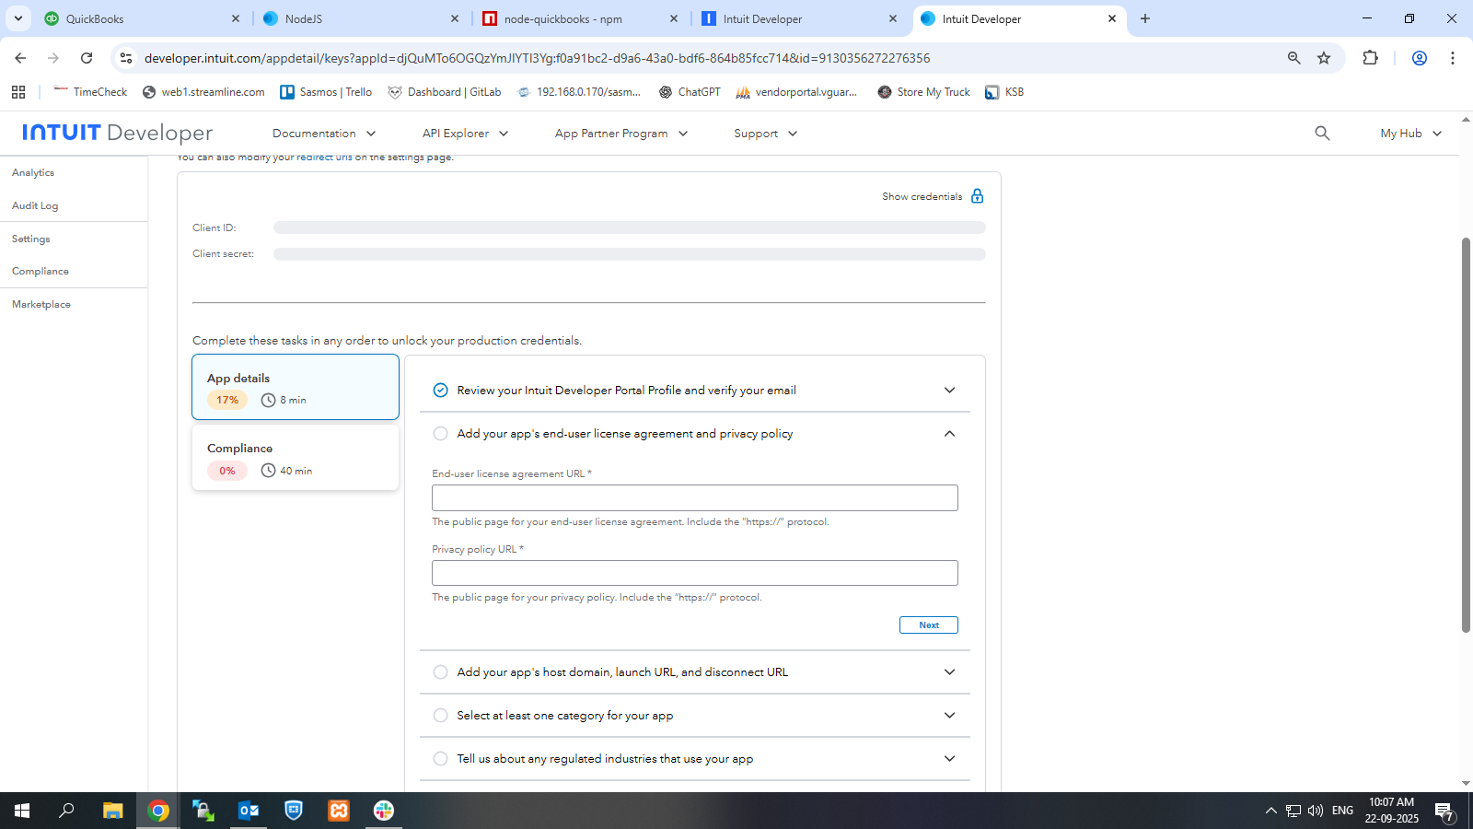
Task: Select the category task radio circle
Action: (x=440, y=716)
